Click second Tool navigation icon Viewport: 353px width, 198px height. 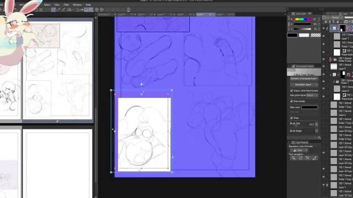point(300,158)
